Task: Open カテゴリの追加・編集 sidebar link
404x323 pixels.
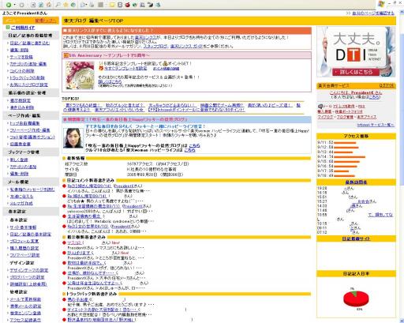Action: tap(28, 64)
